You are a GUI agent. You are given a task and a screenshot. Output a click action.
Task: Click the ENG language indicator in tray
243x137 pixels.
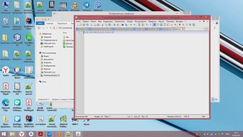tap(227, 134)
